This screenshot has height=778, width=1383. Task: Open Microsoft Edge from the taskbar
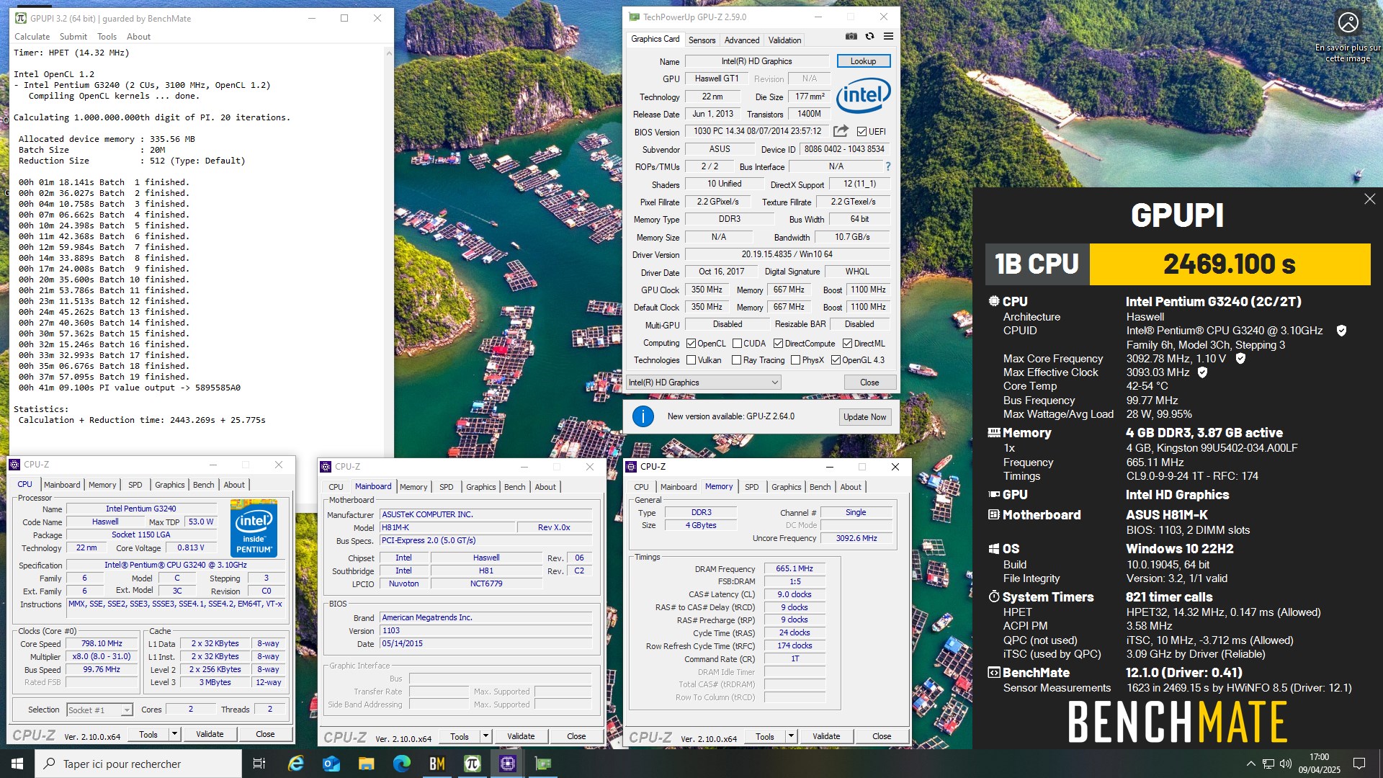(x=401, y=764)
